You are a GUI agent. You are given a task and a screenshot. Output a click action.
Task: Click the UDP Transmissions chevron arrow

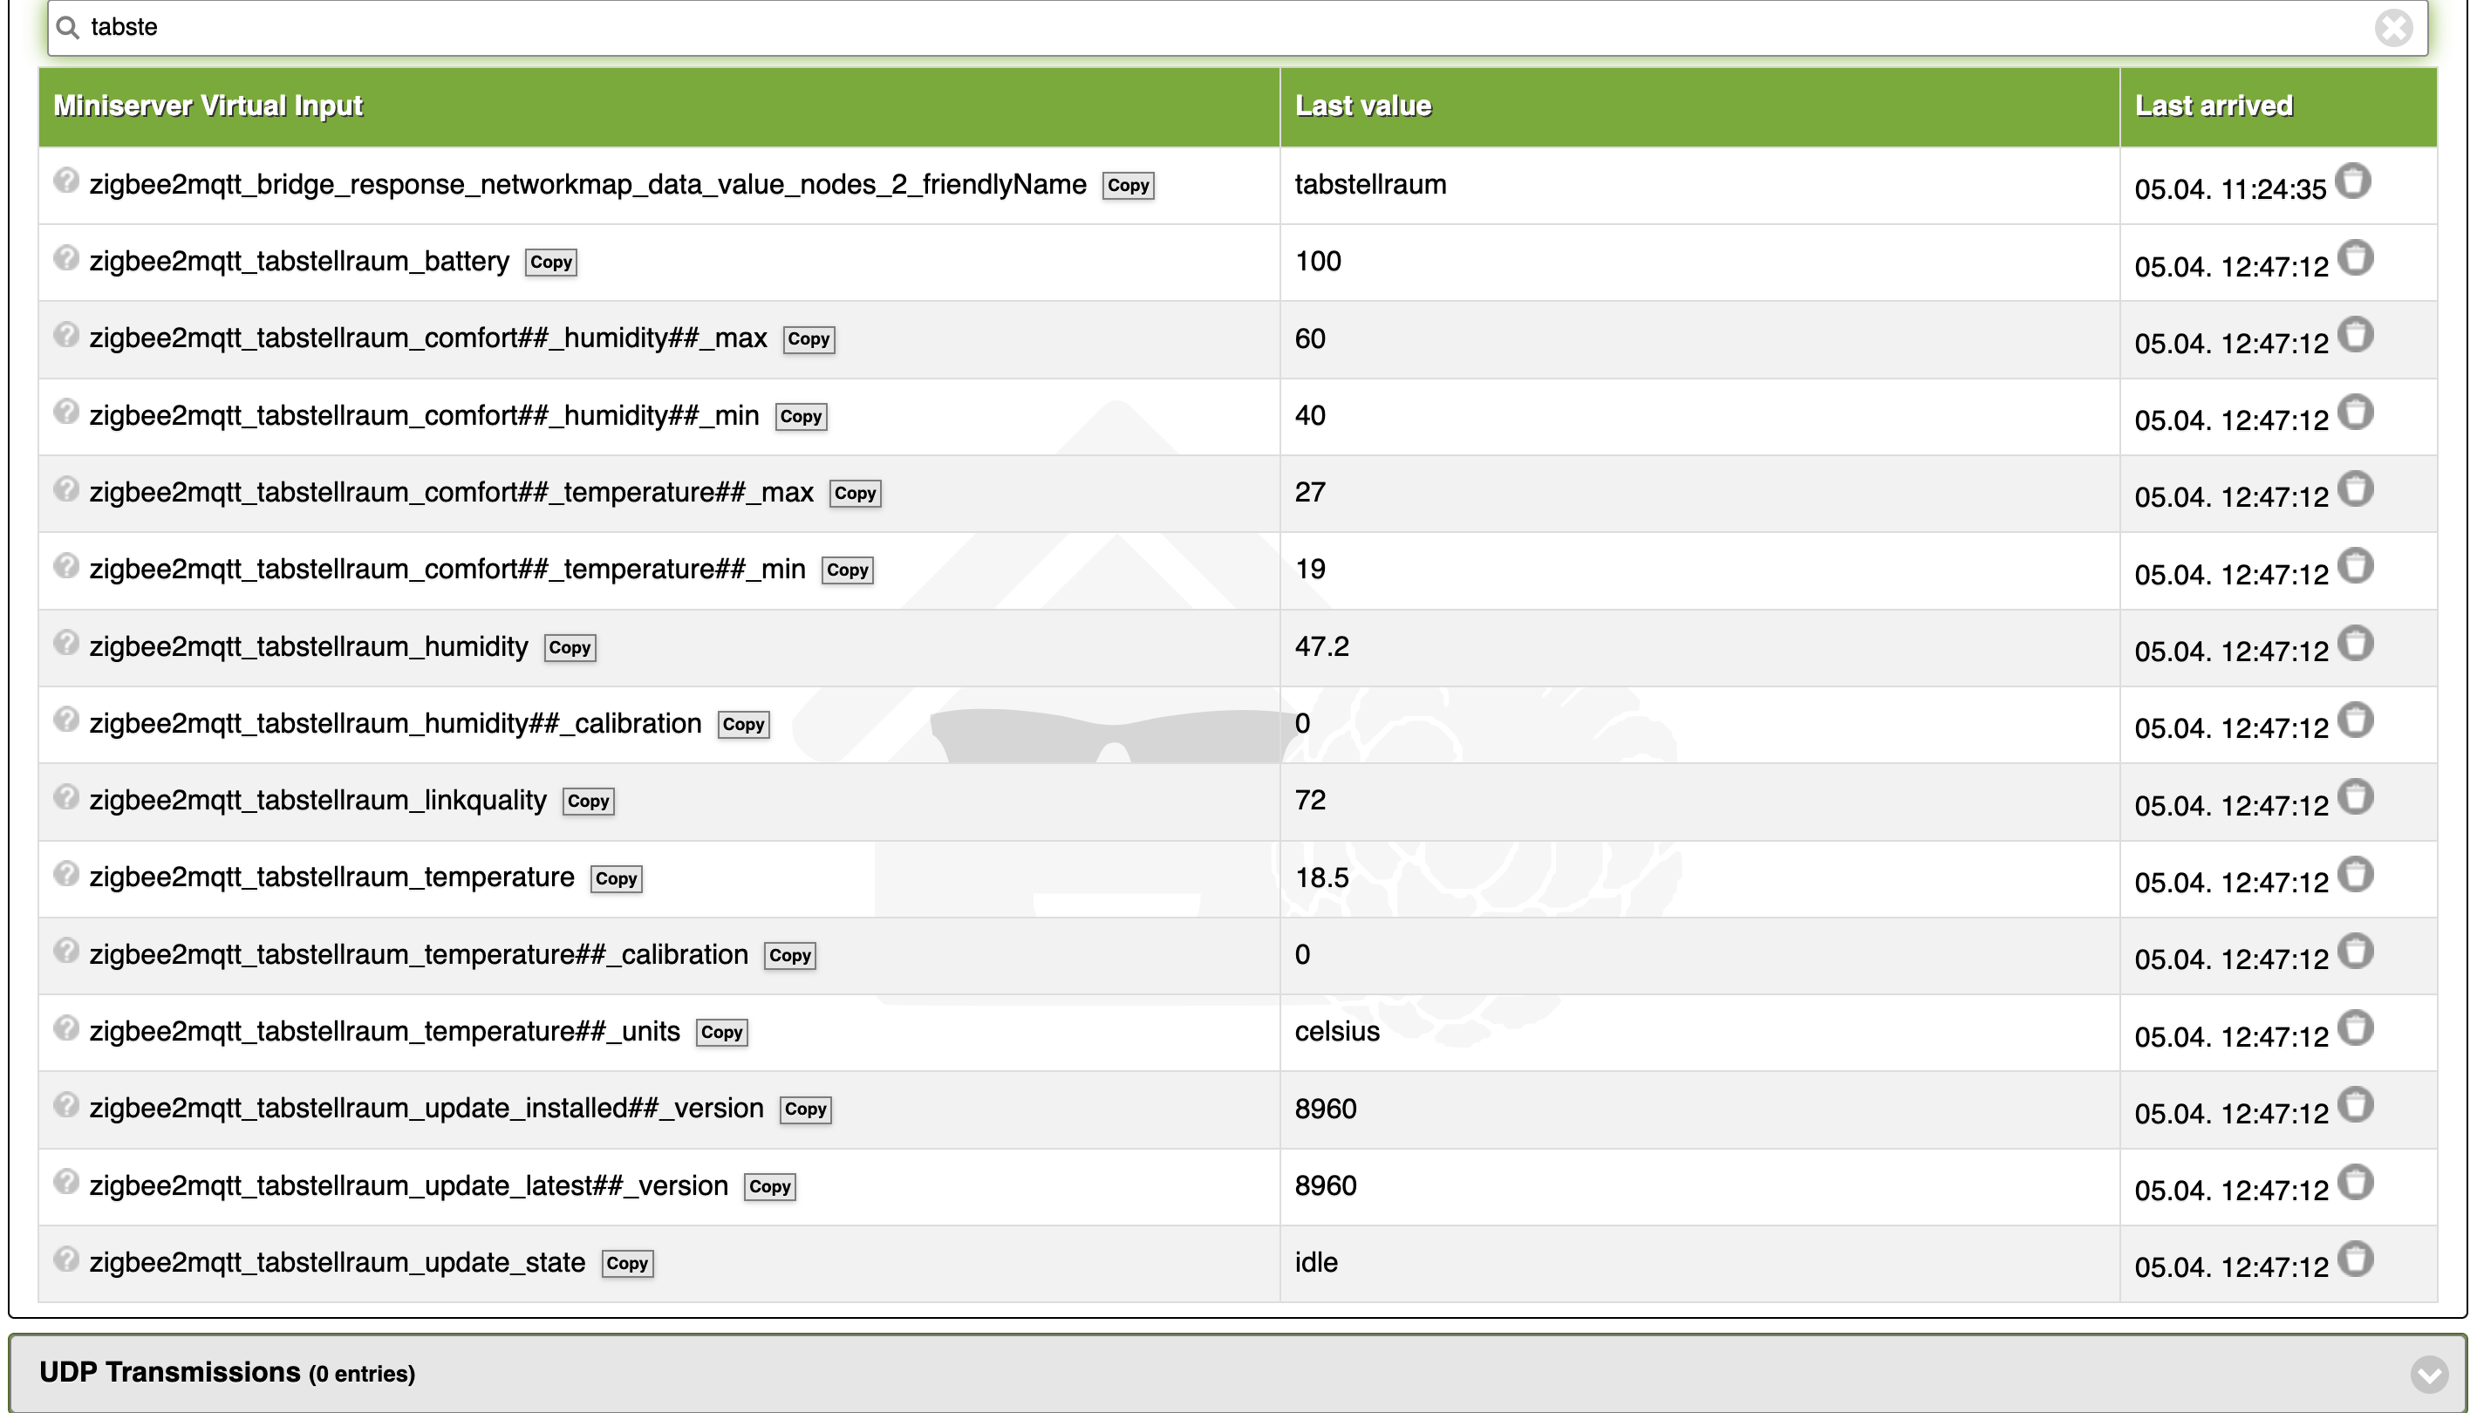[2428, 1373]
